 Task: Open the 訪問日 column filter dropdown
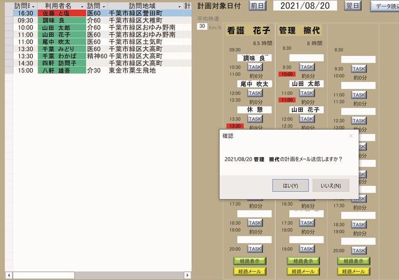[x=33, y=7]
